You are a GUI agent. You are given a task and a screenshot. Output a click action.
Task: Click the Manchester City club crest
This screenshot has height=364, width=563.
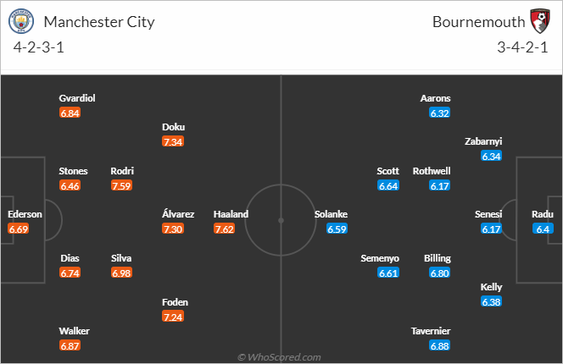click(x=21, y=21)
